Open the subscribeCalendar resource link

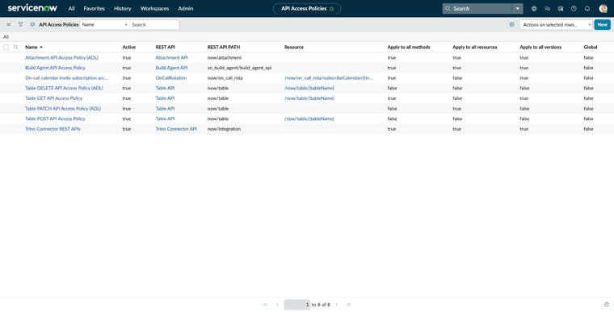coord(329,78)
